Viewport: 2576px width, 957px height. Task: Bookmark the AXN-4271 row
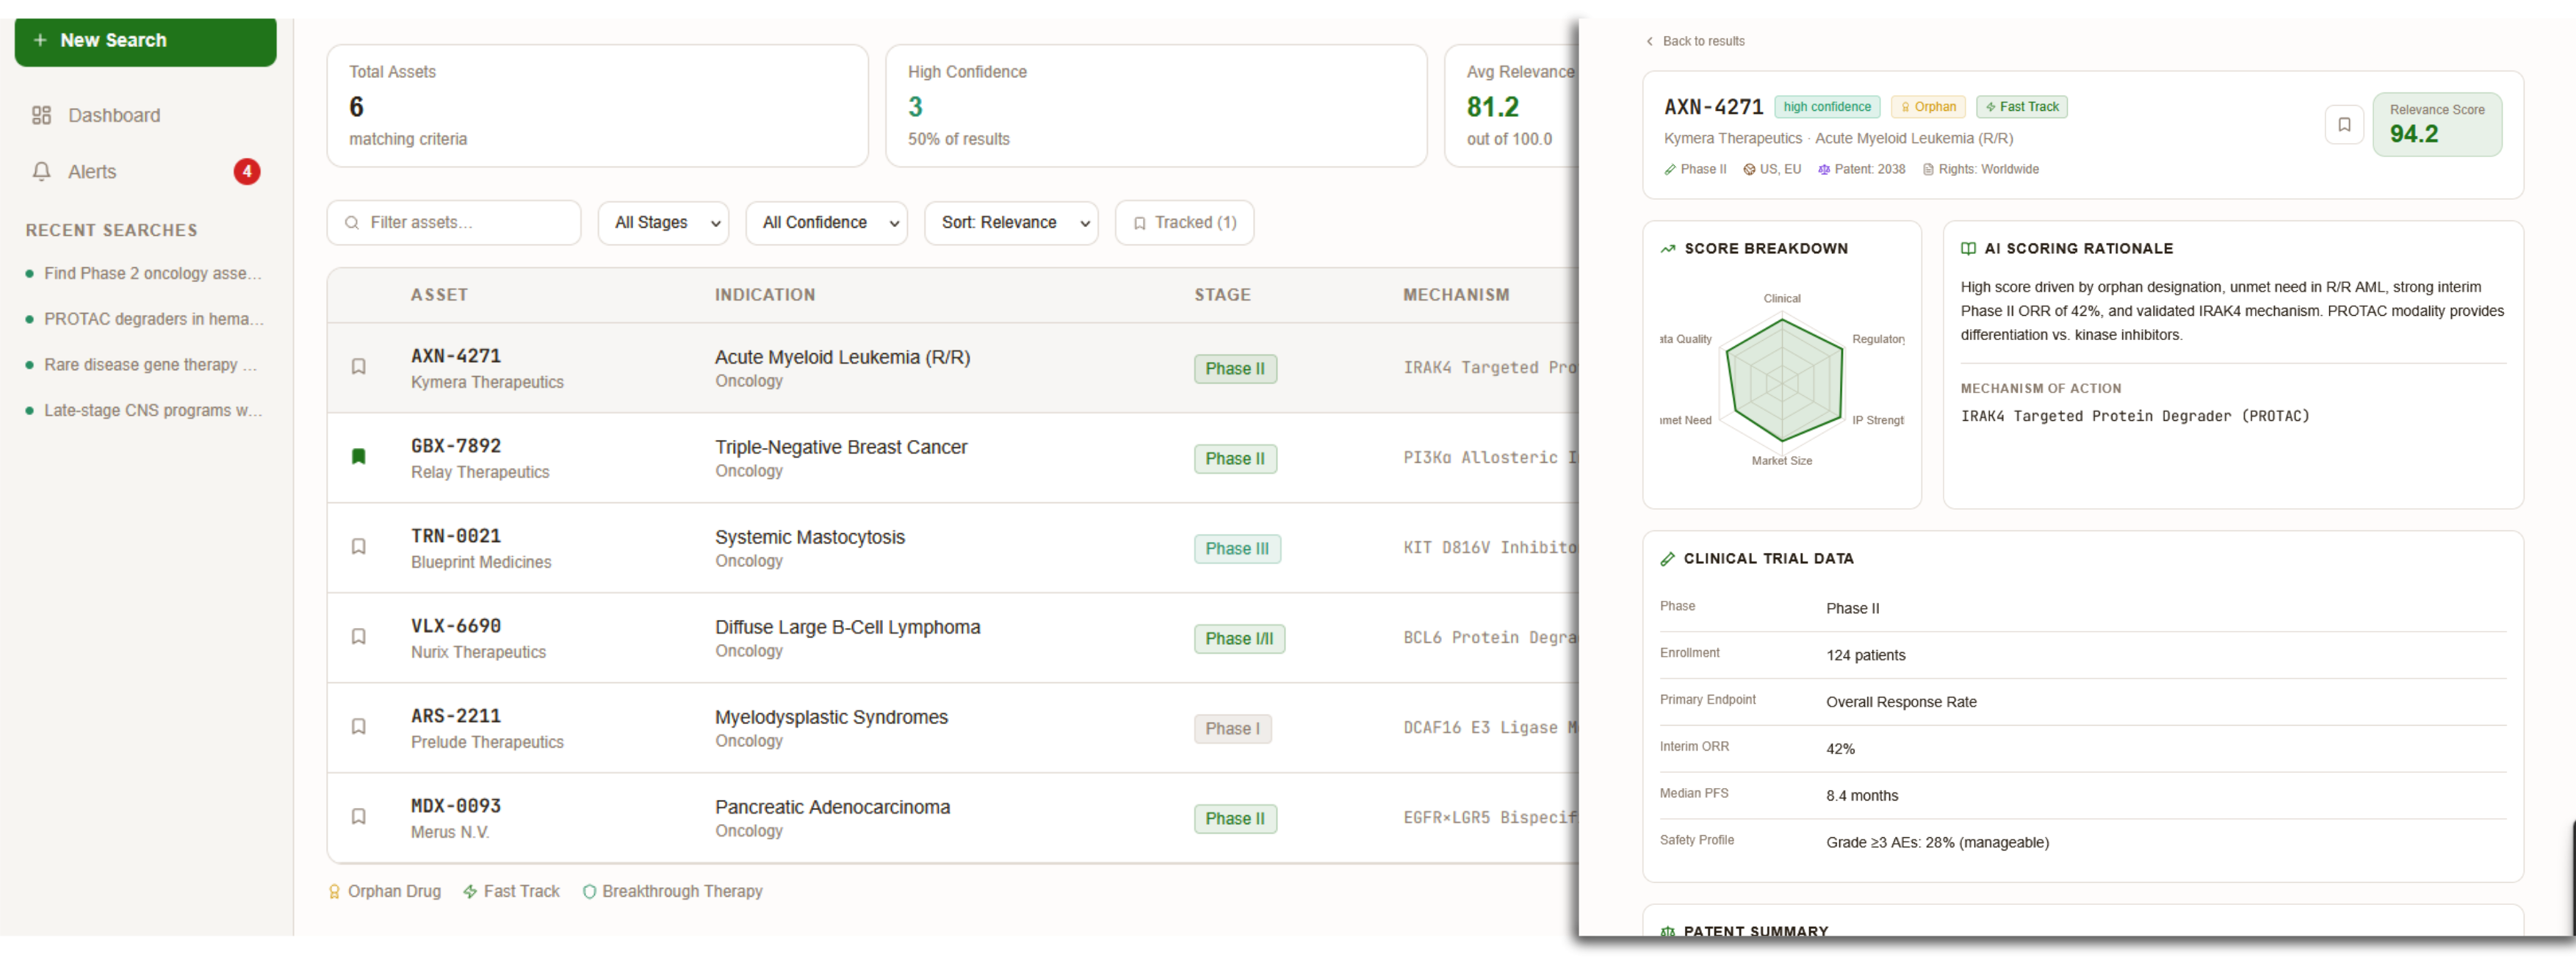pyautogui.click(x=359, y=367)
